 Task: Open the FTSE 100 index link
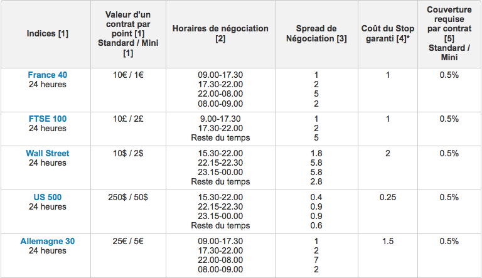point(47,119)
